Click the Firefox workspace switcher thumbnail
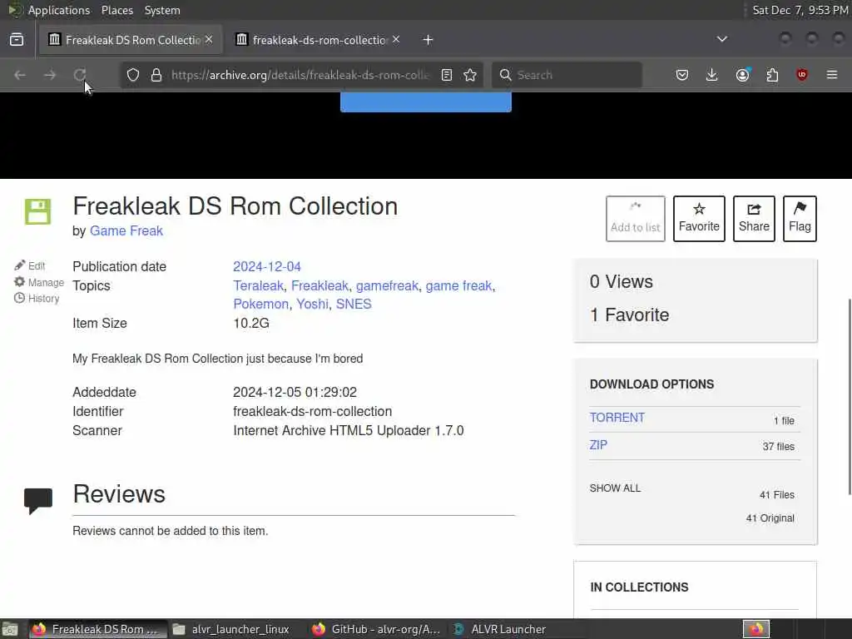 756,629
